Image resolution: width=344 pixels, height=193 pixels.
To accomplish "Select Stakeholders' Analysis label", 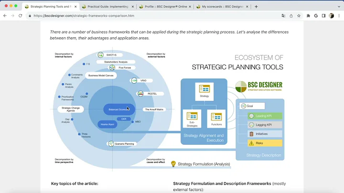I will click(x=116, y=62).
